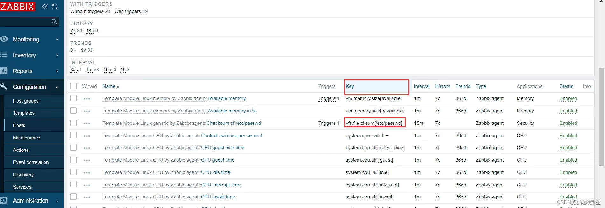
Task: Open Services in Configuration menu
Action: (22, 187)
